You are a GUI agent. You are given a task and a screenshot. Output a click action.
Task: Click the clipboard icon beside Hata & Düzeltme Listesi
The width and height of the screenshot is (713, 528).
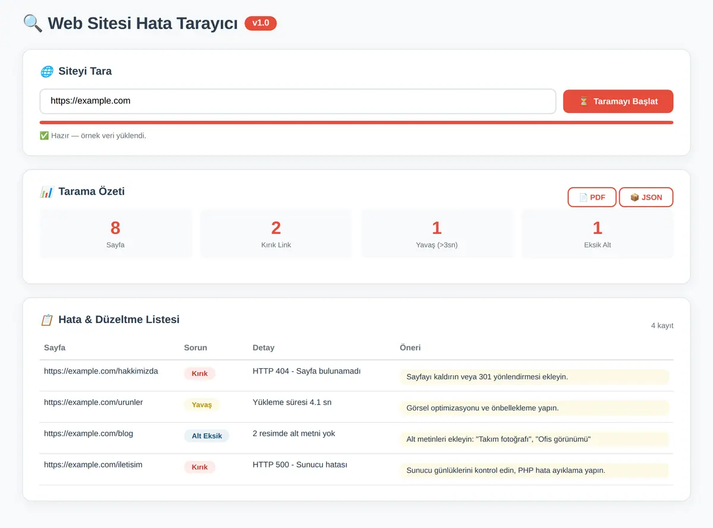[x=47, y=320]
